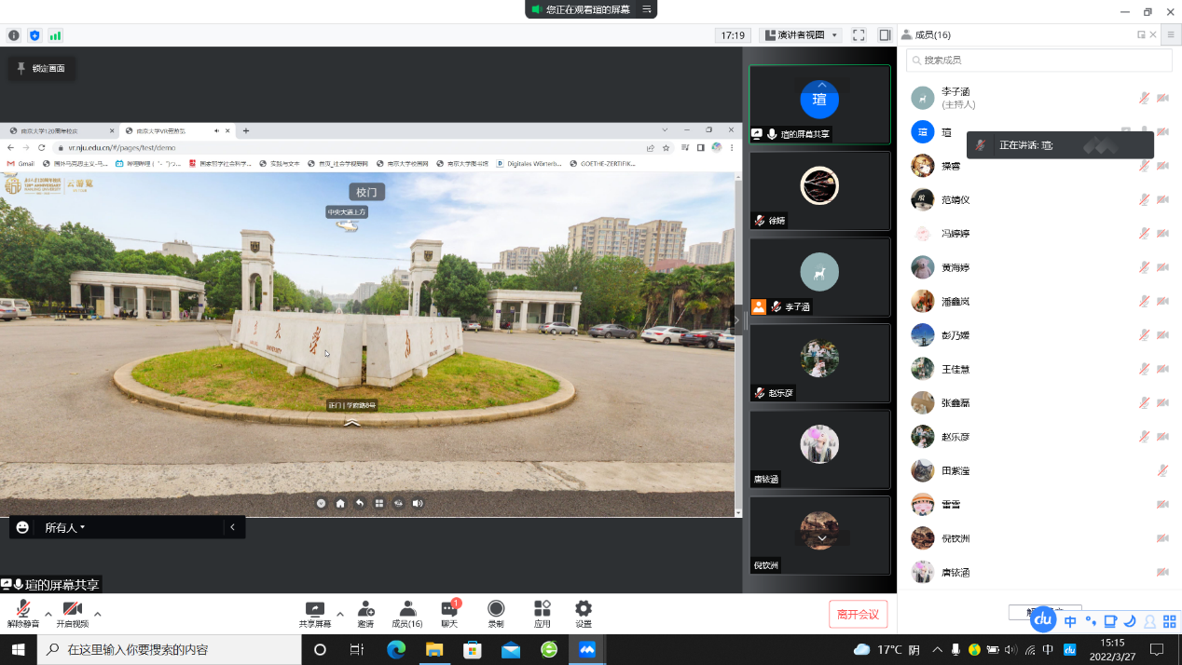Click the meeting info icon at top-left
The image size is (1182, 665).
(14, 35)
